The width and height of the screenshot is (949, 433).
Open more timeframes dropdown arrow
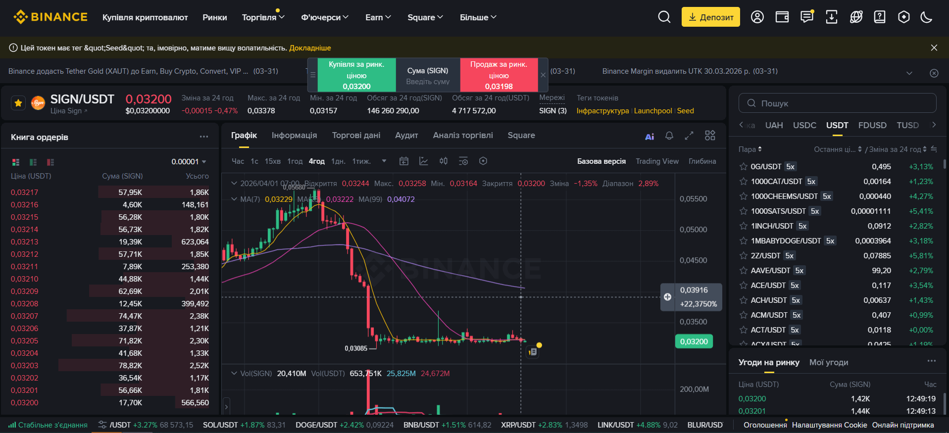384,161
